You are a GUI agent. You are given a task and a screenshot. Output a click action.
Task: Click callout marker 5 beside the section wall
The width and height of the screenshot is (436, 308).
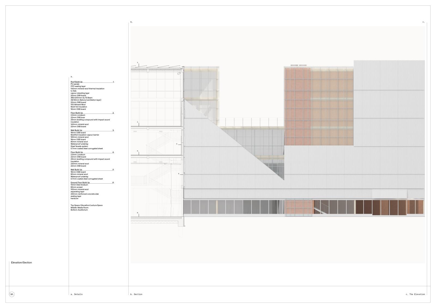(x=179, y=173)
